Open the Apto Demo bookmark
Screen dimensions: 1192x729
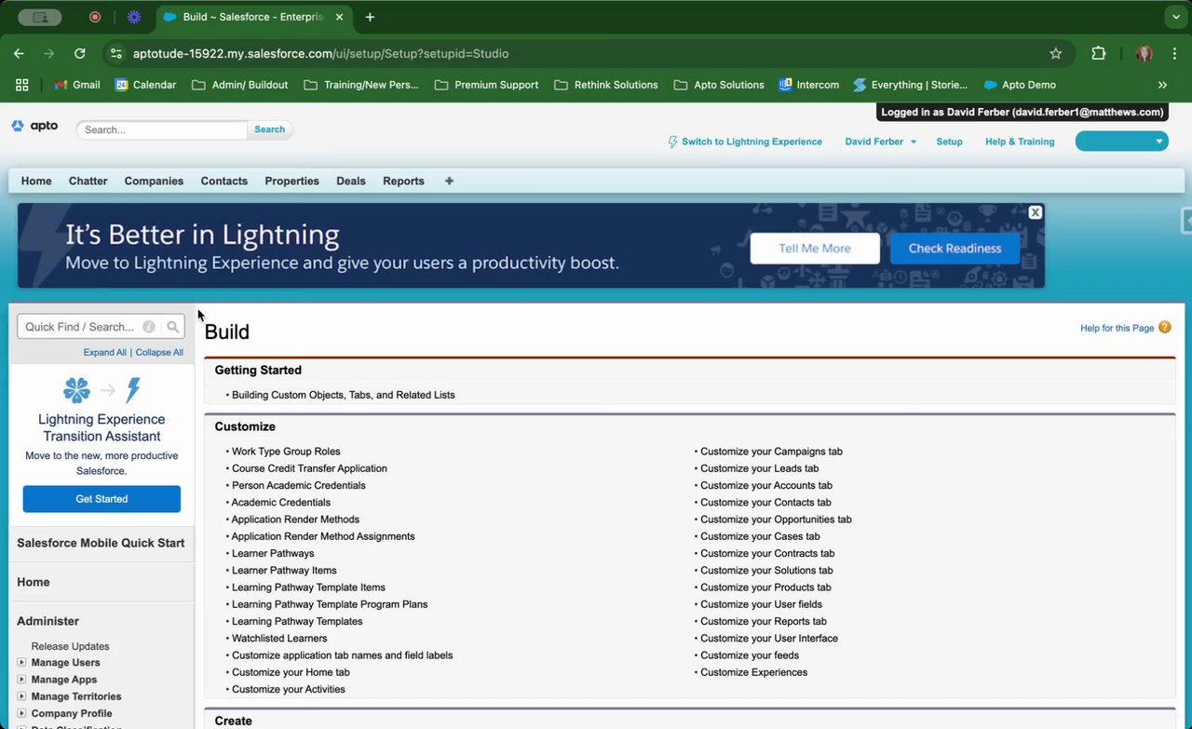(1019, 85)
